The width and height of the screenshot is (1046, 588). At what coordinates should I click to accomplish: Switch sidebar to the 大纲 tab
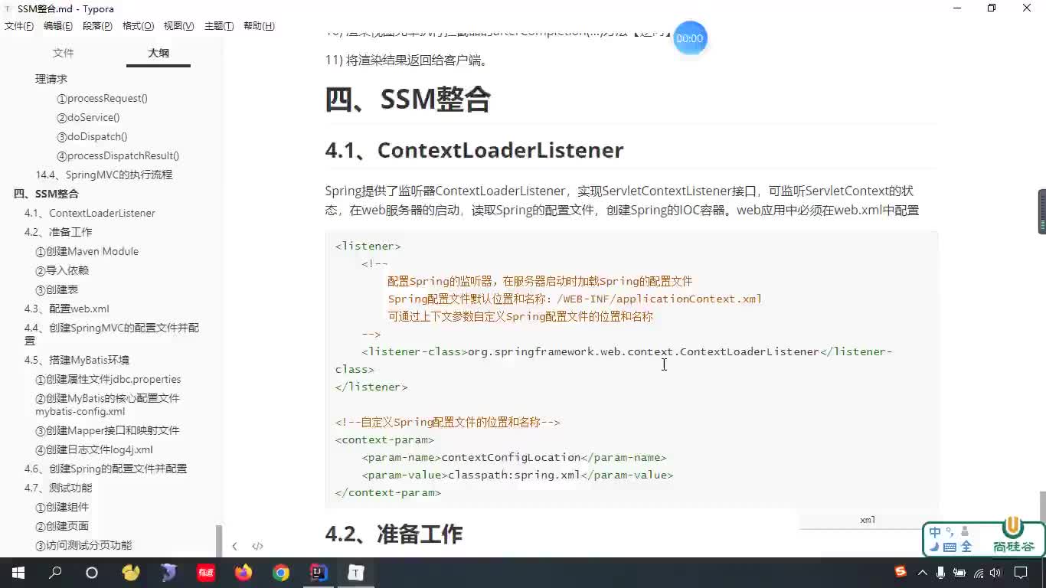(x=159, y=53)
